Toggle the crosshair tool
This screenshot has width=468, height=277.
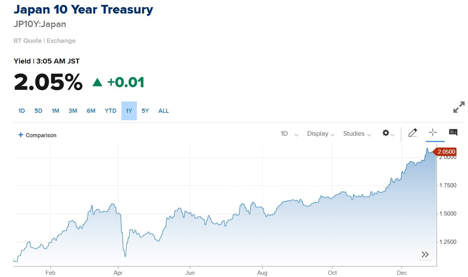coord(433,132)
